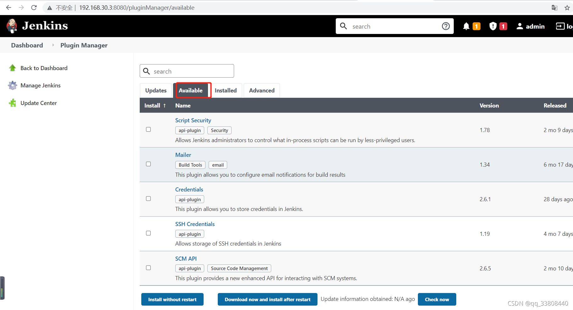Switch to the Updates tab
The image size is (573, 310).
[x=156, y=91]
